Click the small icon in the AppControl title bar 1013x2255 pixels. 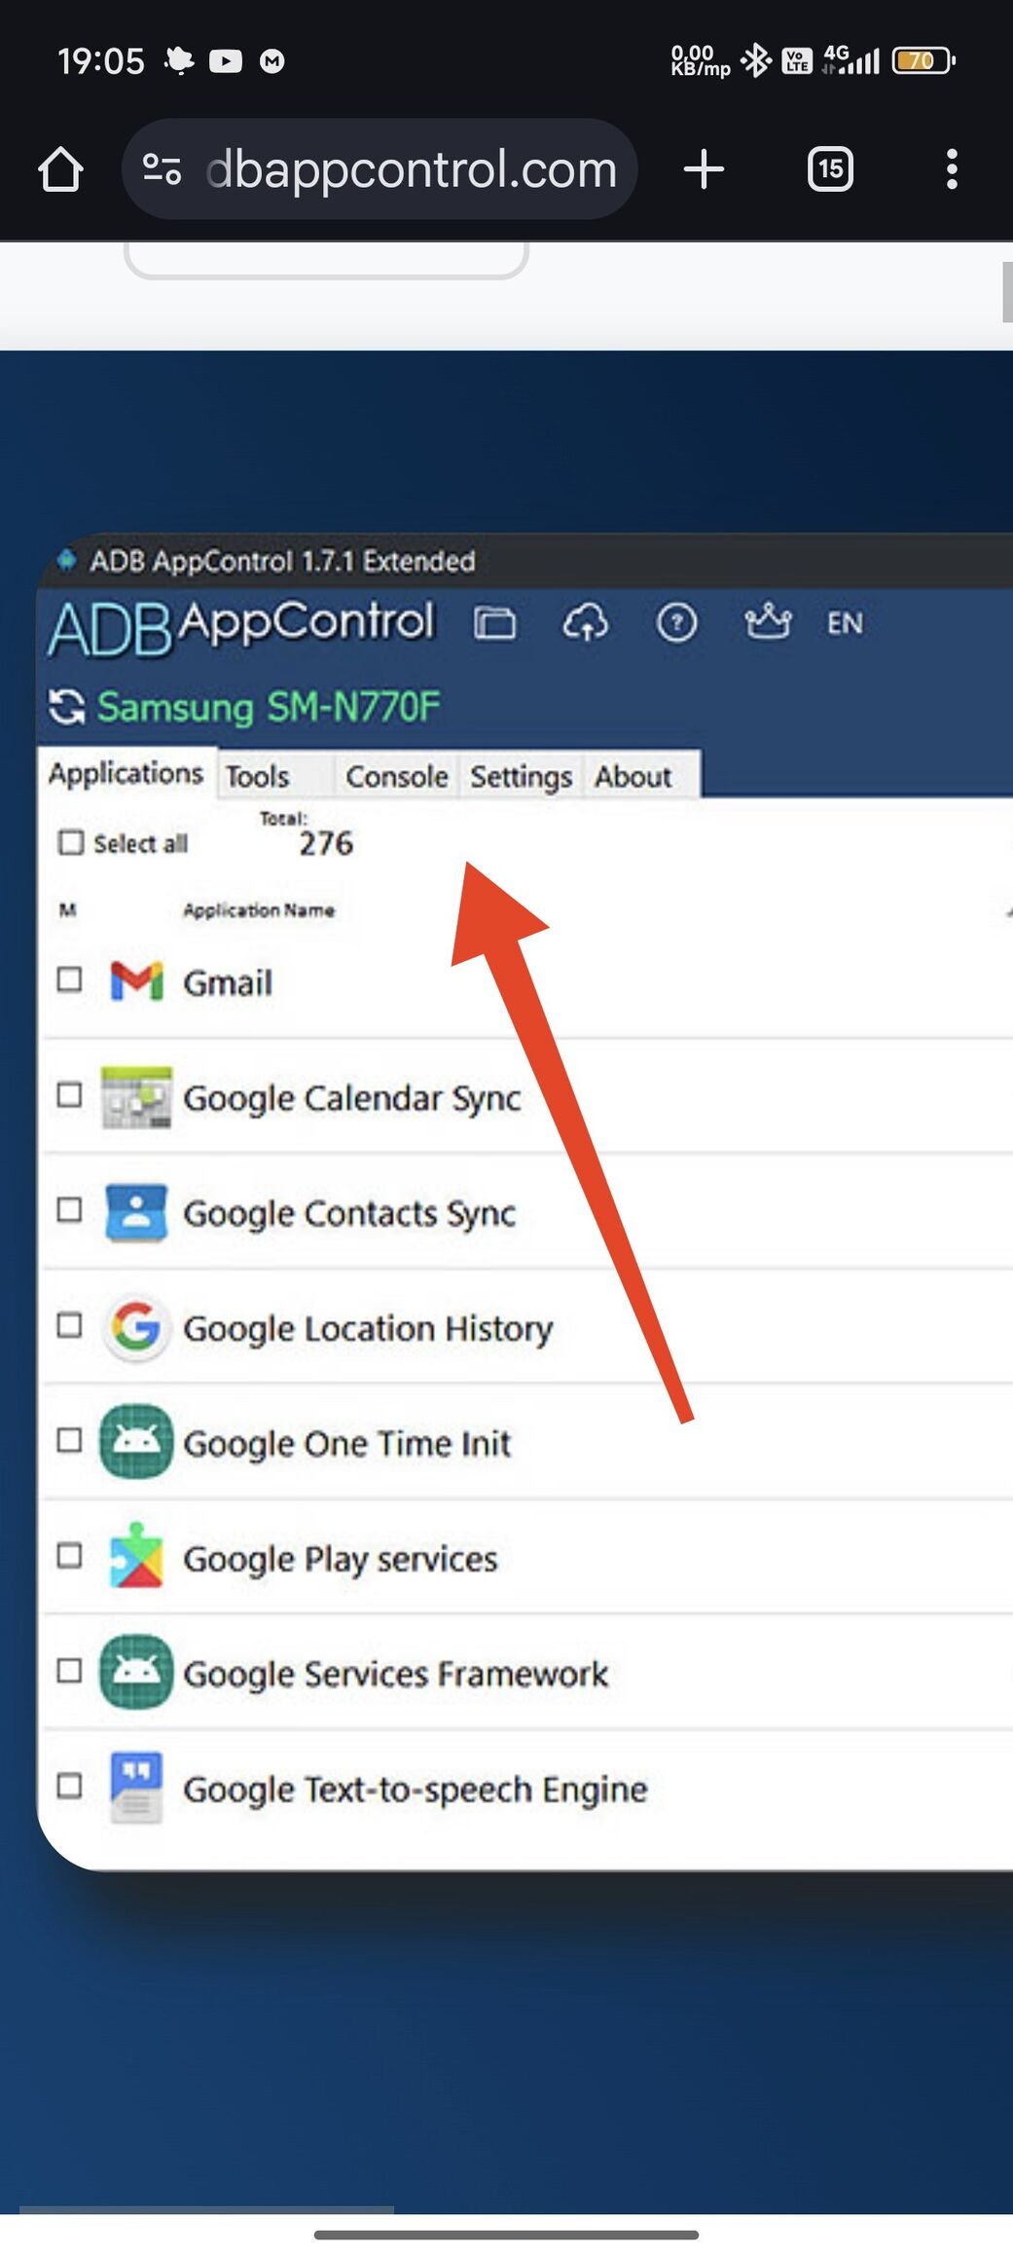tap(66, 560)
